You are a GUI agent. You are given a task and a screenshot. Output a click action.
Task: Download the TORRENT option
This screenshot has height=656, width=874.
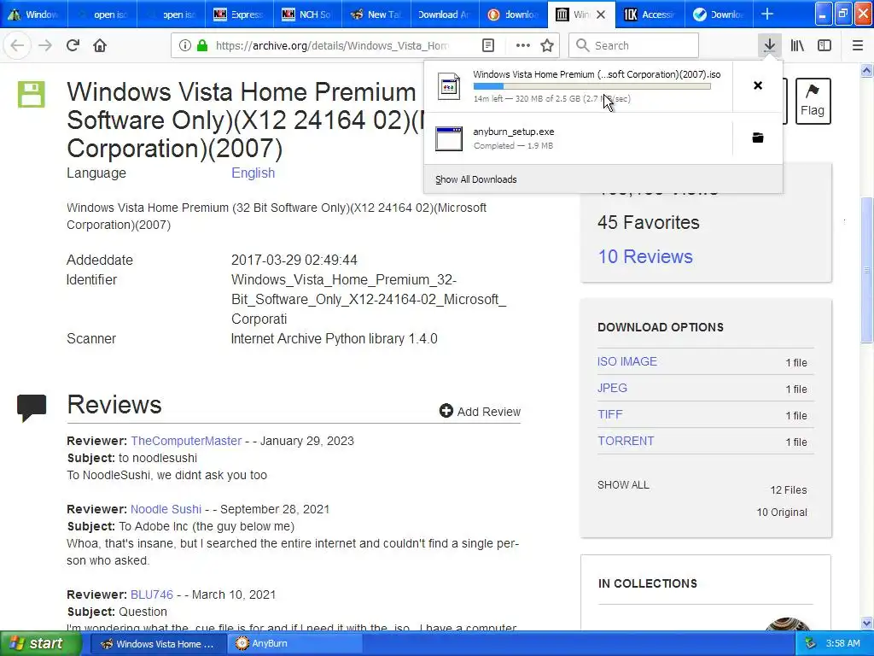626,441
